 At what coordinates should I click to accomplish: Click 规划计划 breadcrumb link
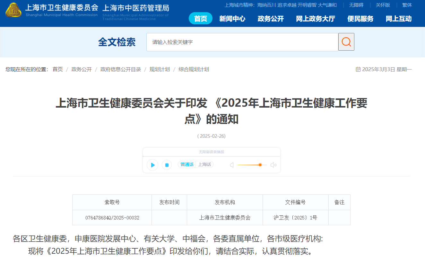(x=160, y=69)
